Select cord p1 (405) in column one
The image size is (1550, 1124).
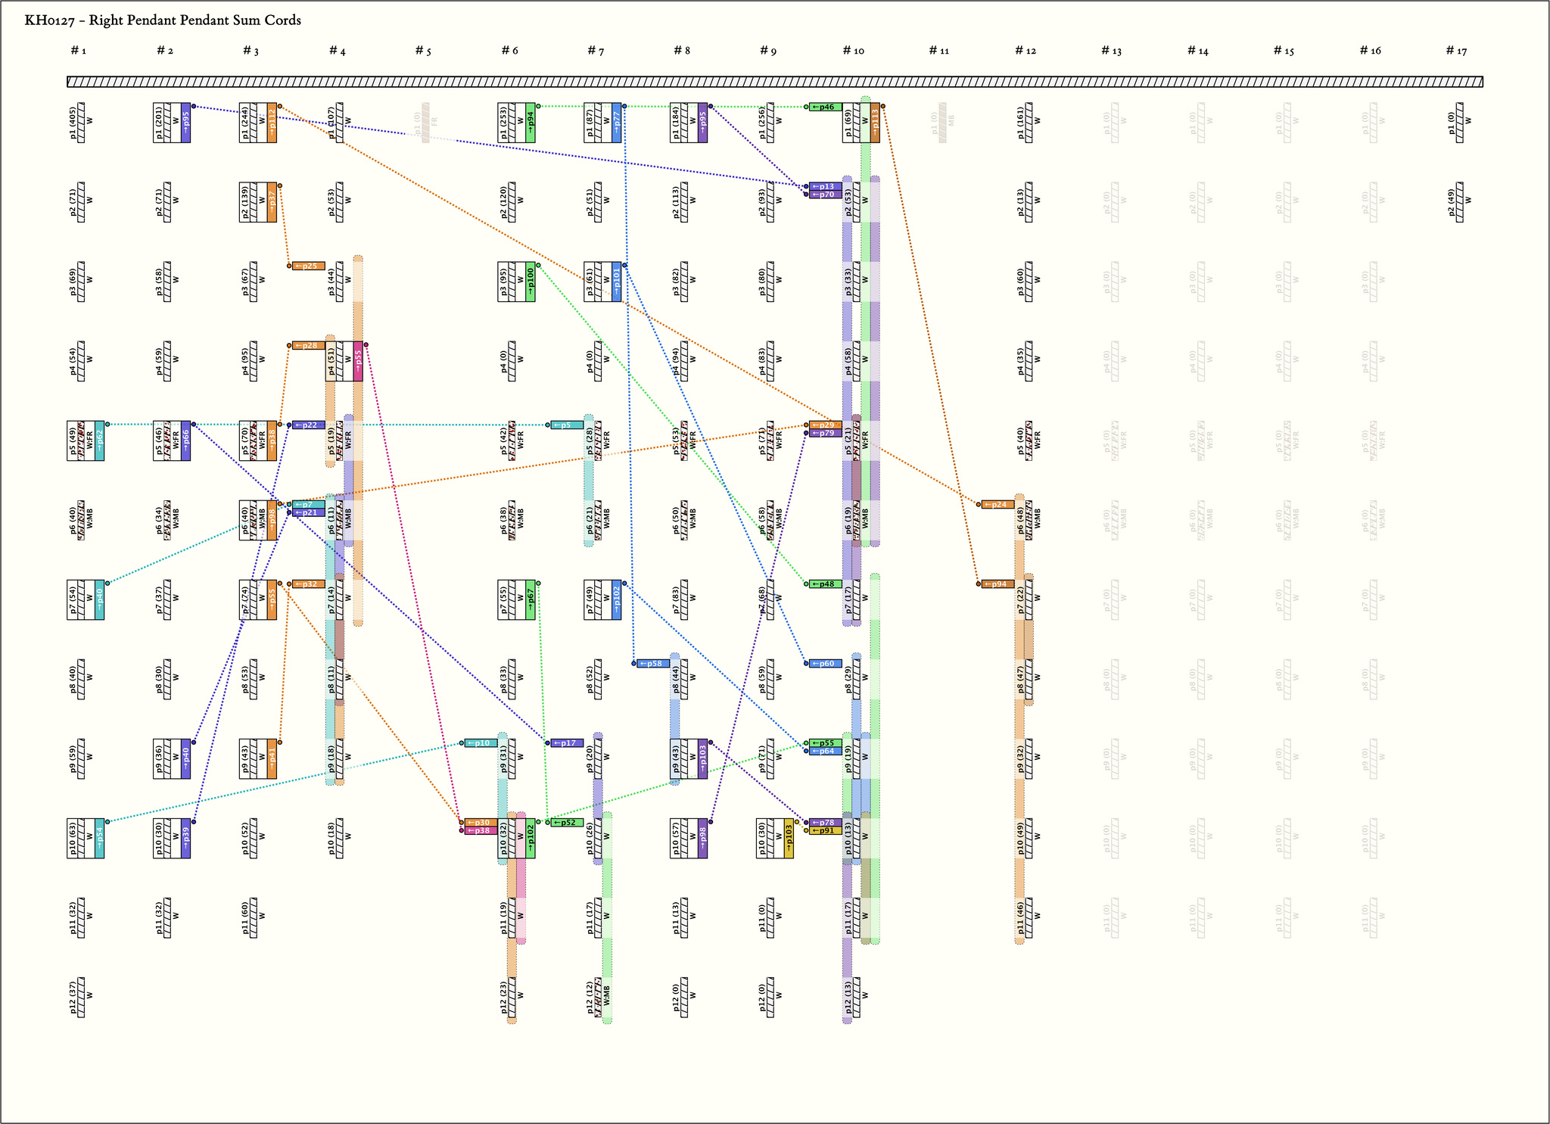pyautogui.click(x=81, y=123)
